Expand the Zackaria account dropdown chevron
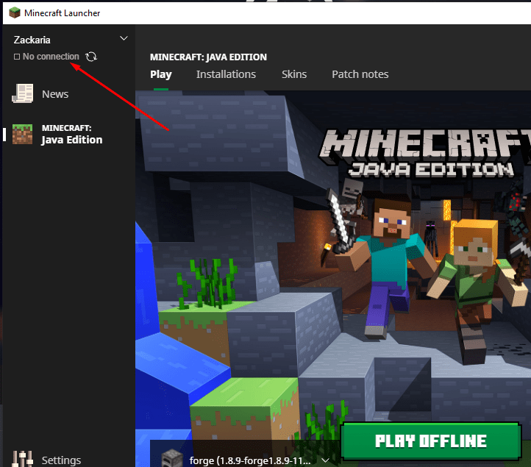Screen dimensions: 531x467 [x=124, y=38]
